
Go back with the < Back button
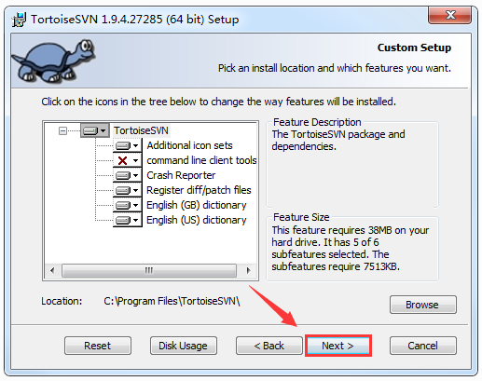269,346
